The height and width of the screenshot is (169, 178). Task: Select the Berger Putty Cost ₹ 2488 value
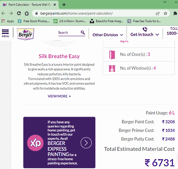tap(169, 139)
